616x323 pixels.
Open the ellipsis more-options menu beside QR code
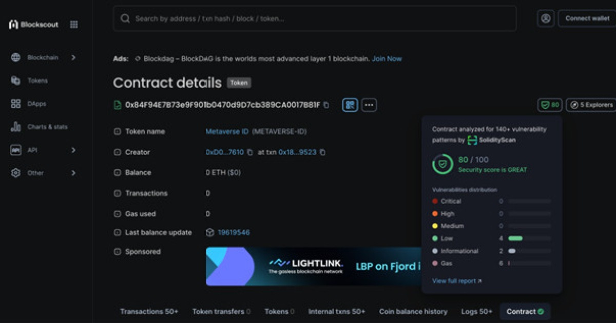pos(368,105)
